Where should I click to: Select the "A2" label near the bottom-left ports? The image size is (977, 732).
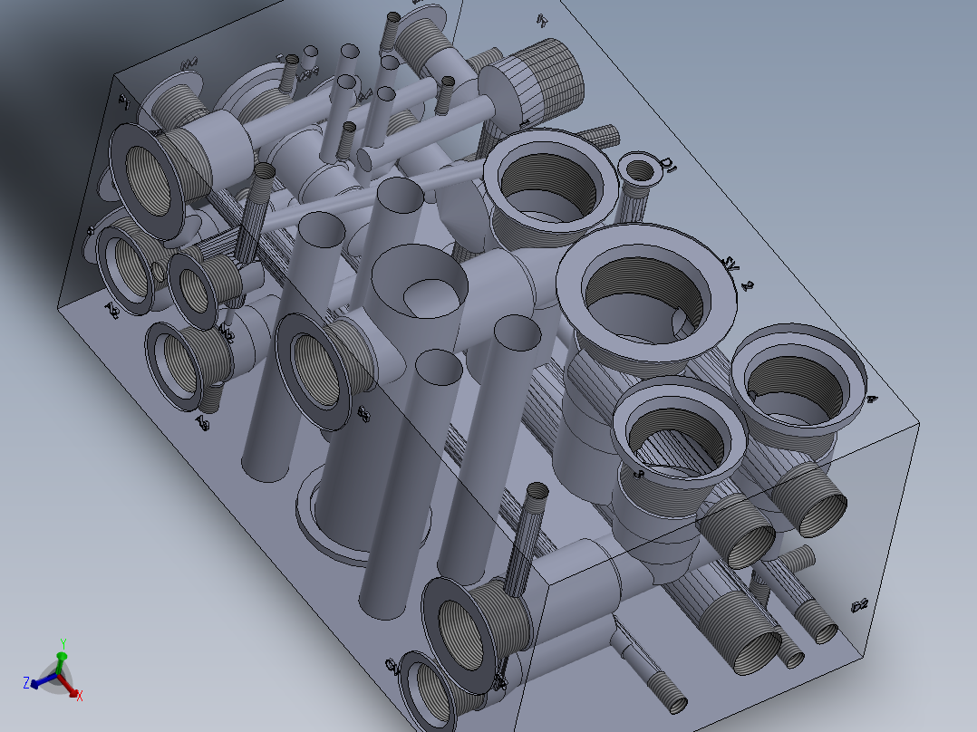[x=111, y=310]
